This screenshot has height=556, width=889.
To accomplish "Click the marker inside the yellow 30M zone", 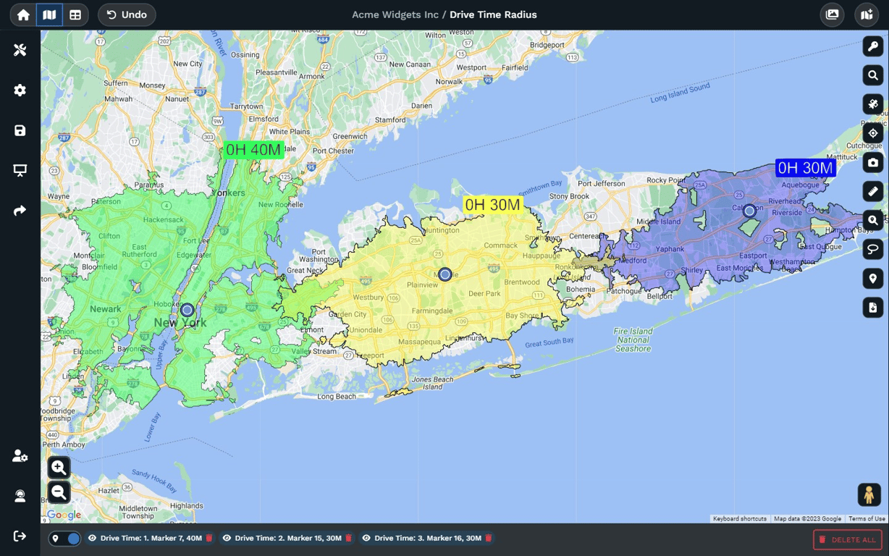I will click(x=445, y=274).
